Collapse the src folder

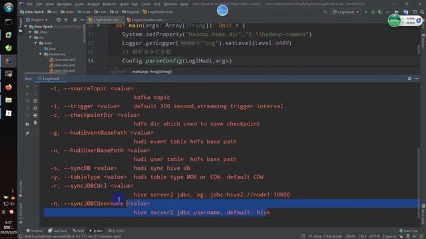click(x=31, y=37)
